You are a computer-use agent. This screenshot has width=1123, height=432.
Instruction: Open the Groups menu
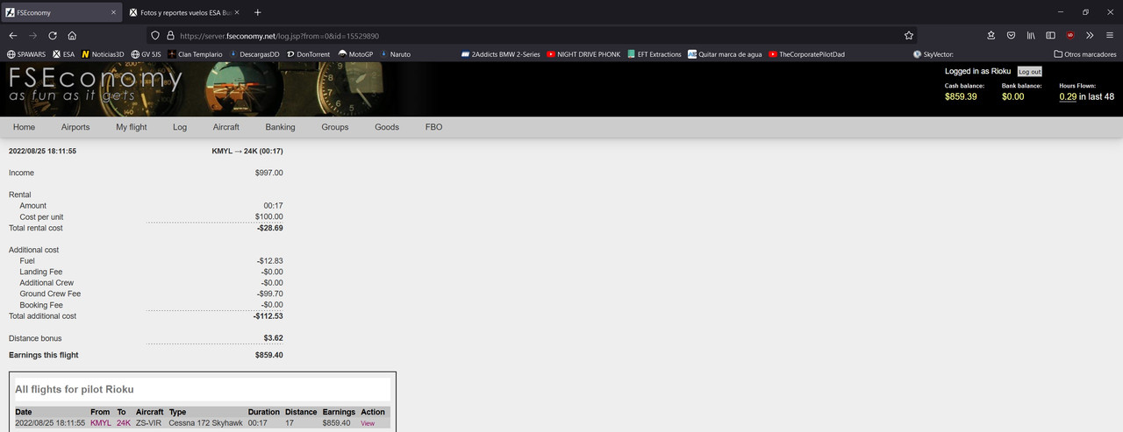(335, 127)
